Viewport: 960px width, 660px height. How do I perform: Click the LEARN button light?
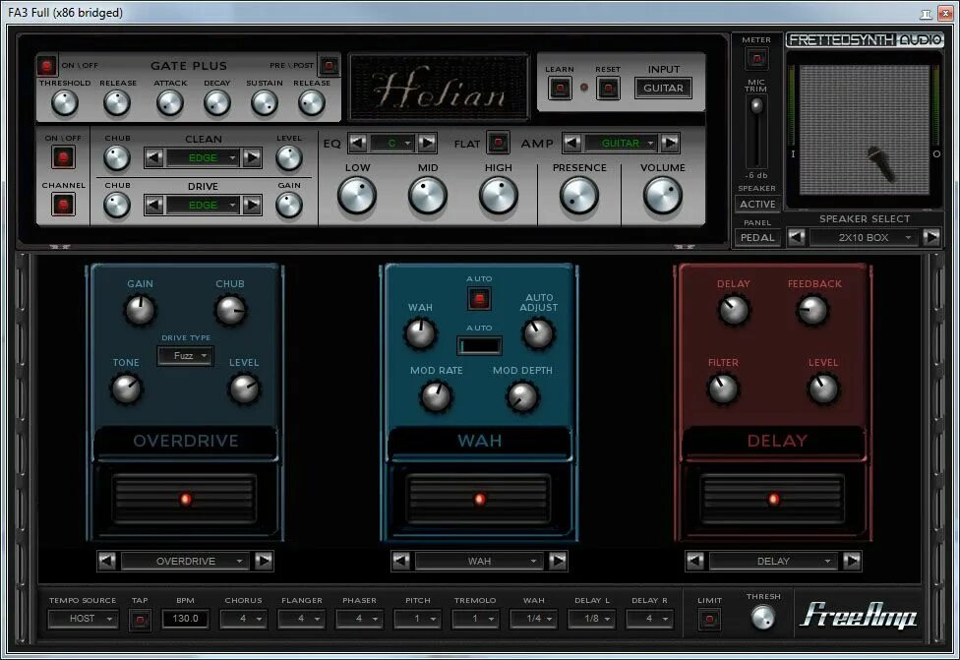(x=560, y=89)
